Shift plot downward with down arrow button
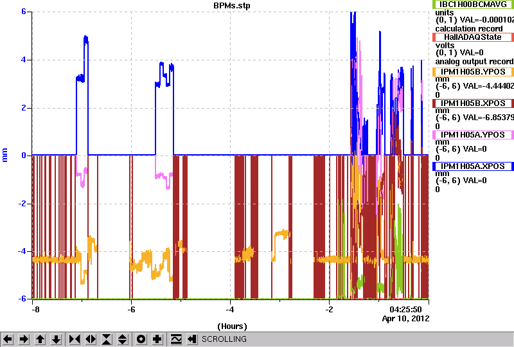Image resolution: width=514 pixels, height=347 pixels. (x=56, y=339)
